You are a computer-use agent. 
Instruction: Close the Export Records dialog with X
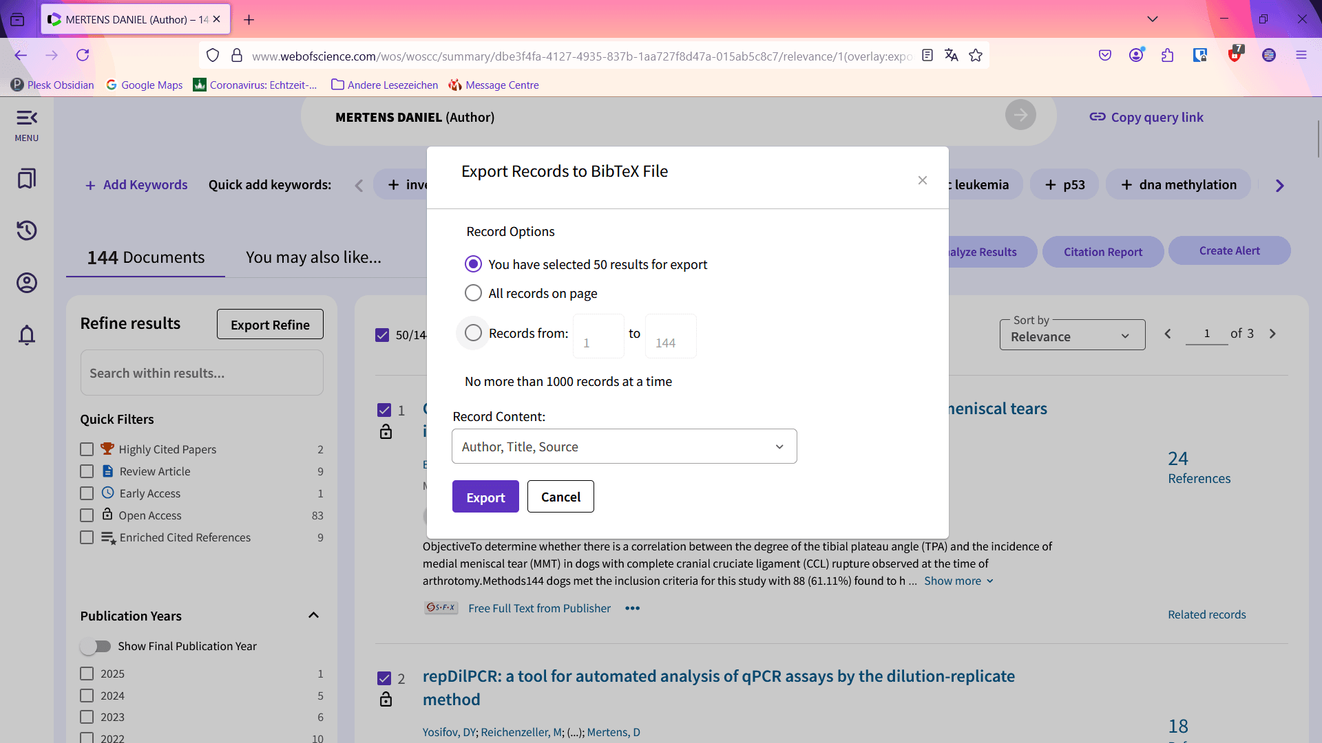tap(923, 180)
